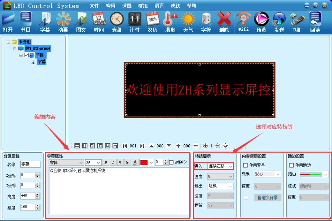Click the 自定义背景 button
Viewport: 332px width, 221px height.
click(268, 198)
